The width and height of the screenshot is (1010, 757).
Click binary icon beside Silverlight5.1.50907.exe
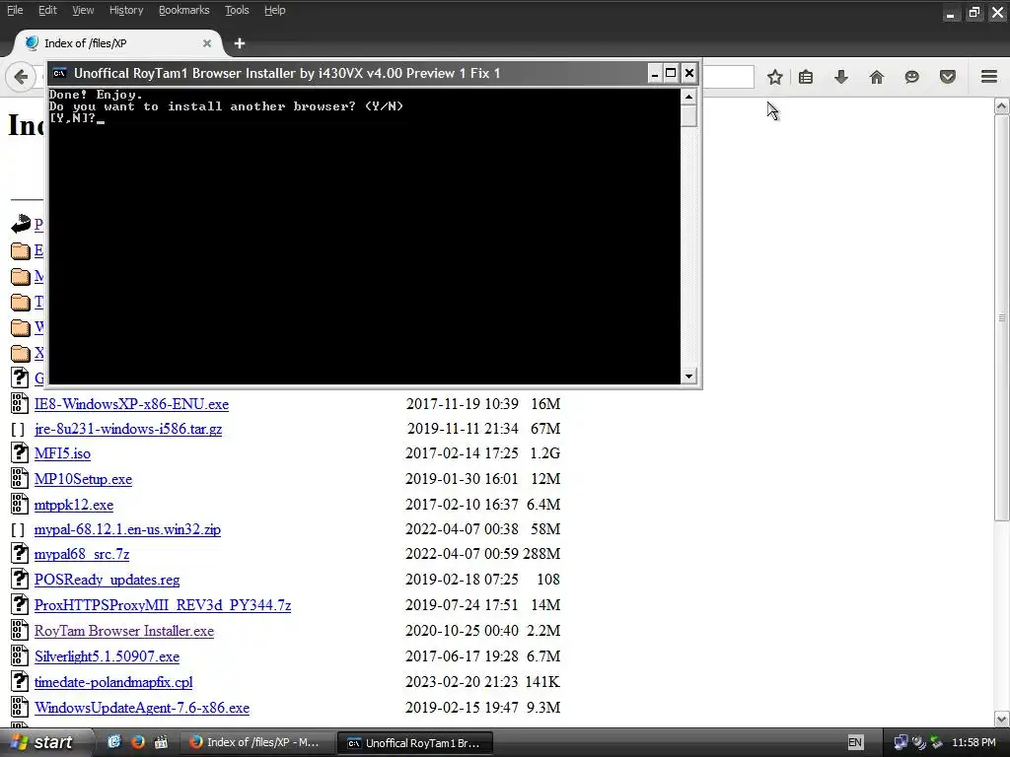coord(20,655)
